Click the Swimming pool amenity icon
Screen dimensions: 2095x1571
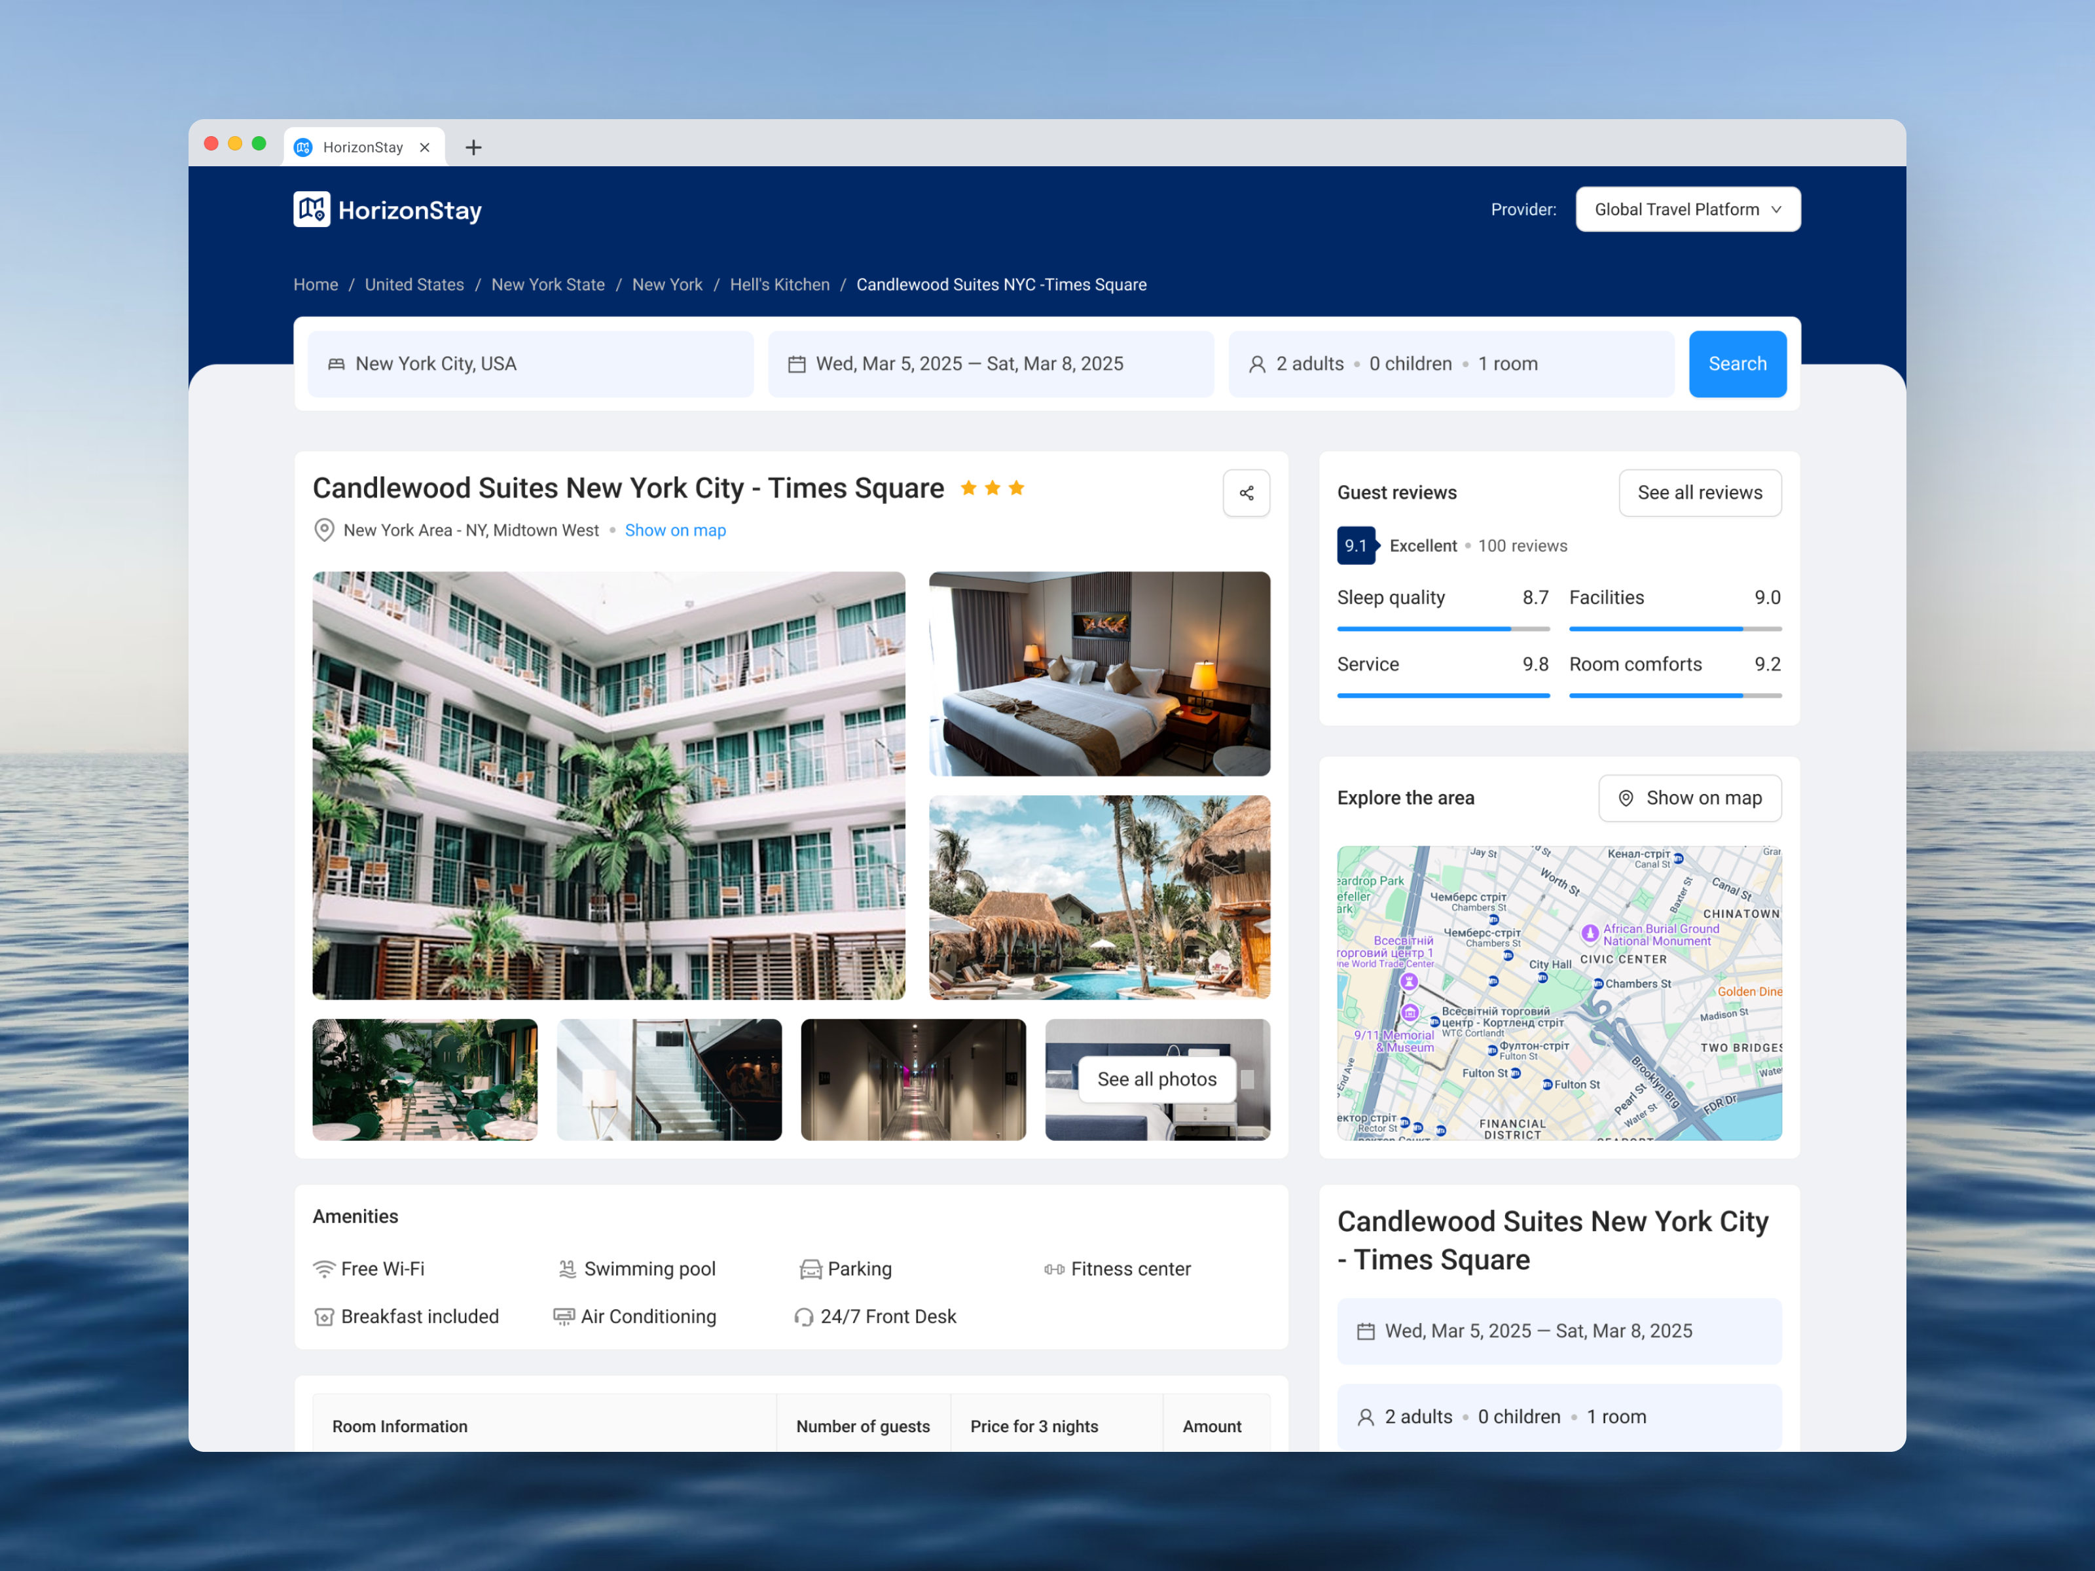tap(568, 1269)
